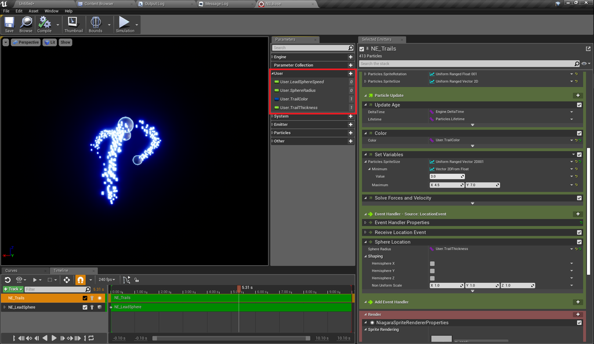Toggle the NE_Trails emitter enabled checkbox
The image size is (594, 344).
362,49
